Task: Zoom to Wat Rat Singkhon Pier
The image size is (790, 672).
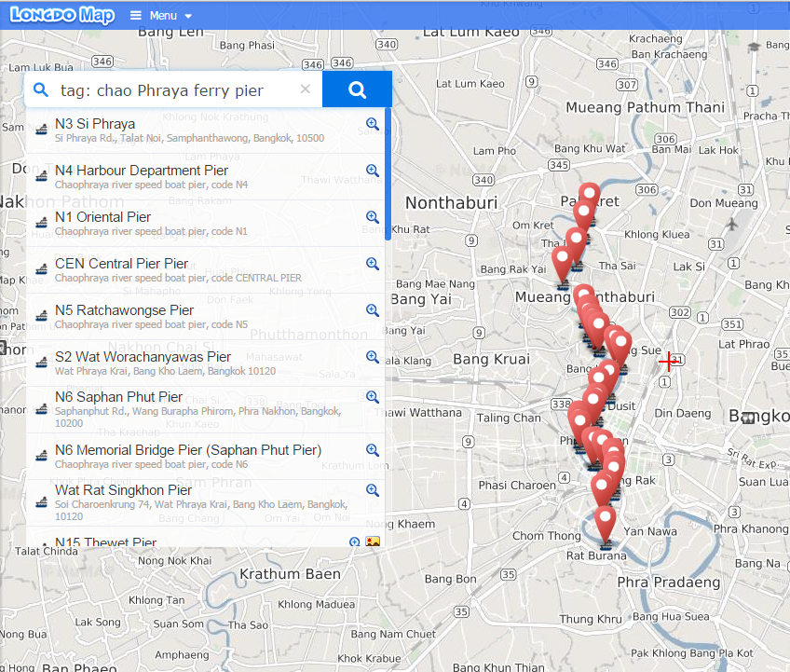Action: click(373, 490)
